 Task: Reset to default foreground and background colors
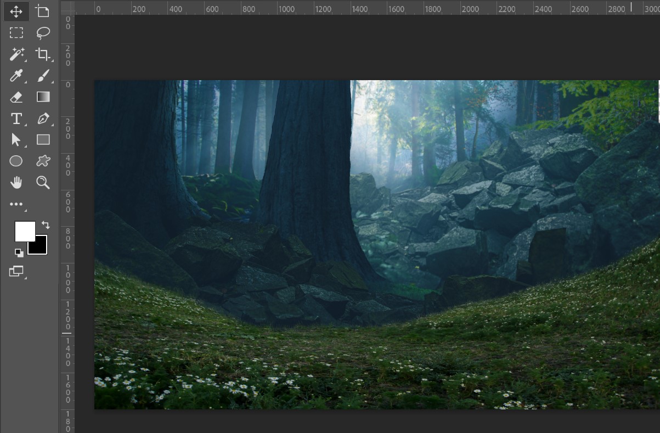(x=19, y=252)
